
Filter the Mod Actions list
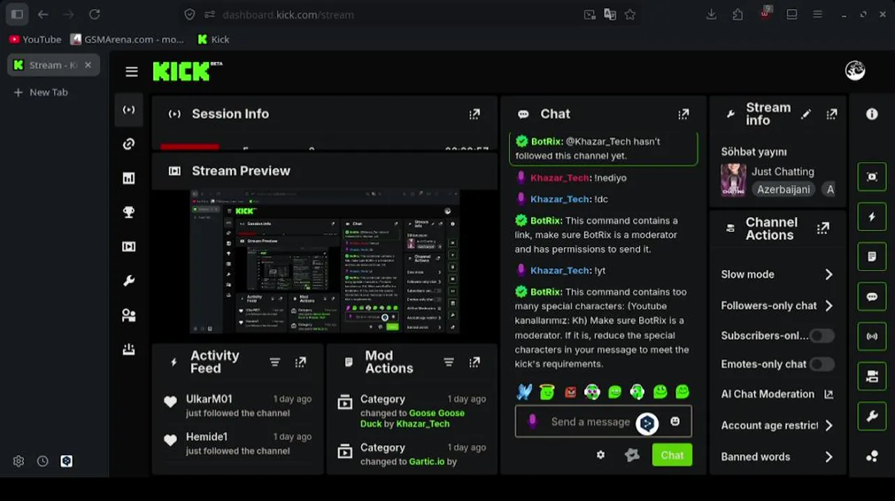tap(449, 362)
